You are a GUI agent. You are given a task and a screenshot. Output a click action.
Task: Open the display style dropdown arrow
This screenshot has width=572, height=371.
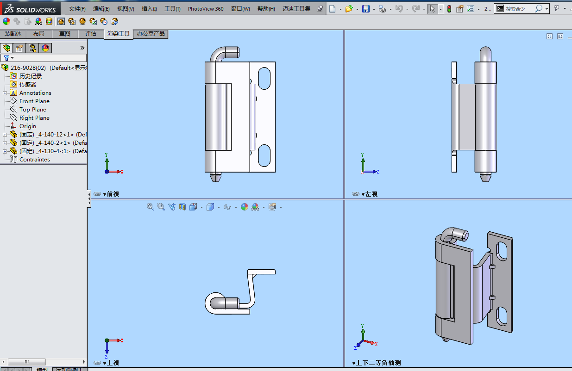[218, 207]
